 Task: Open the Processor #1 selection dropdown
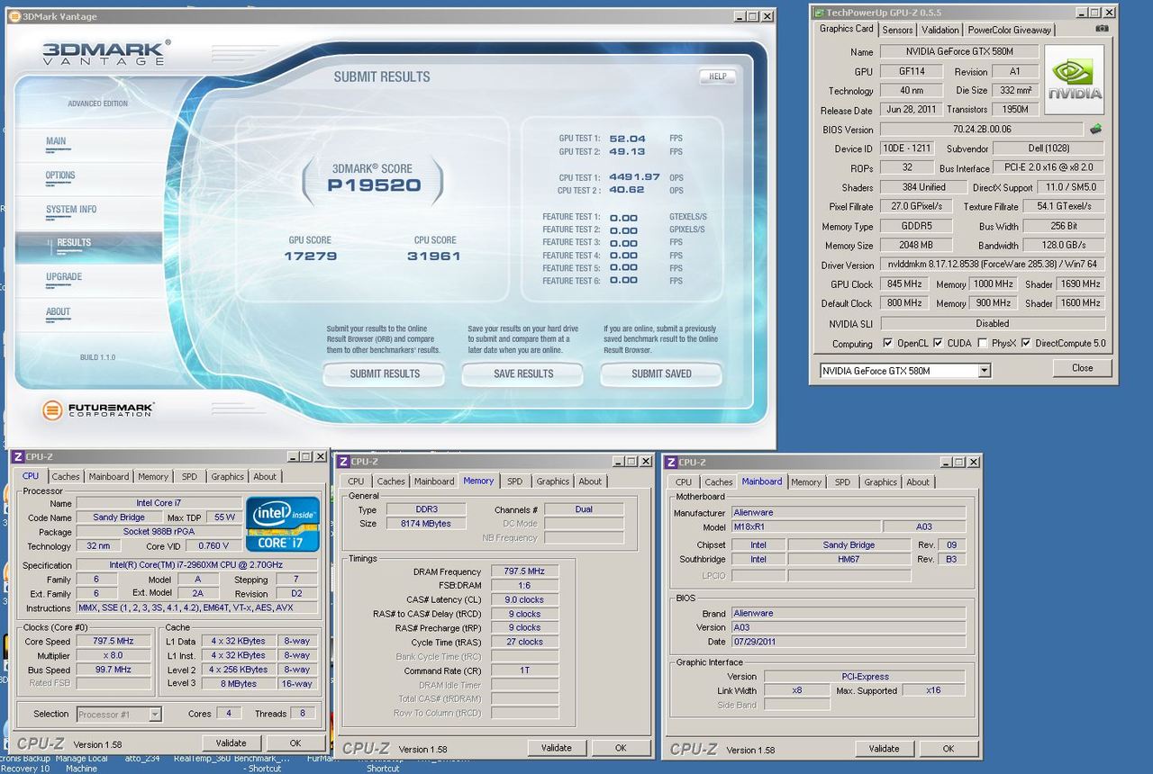tap(155, 714)
